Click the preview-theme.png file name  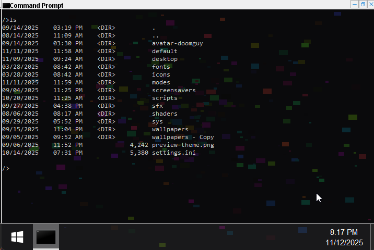click(x=183, y=145)
